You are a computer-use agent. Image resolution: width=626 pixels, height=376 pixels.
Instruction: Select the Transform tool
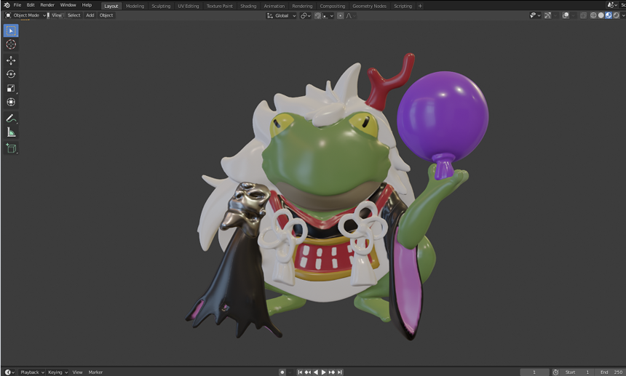click(x=11, y=102)
